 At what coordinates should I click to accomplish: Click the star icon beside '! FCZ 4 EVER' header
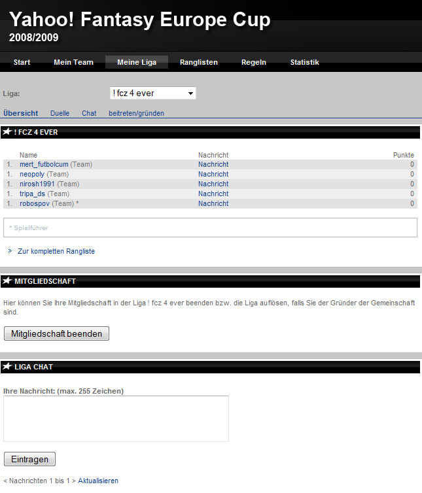(7, 131)
